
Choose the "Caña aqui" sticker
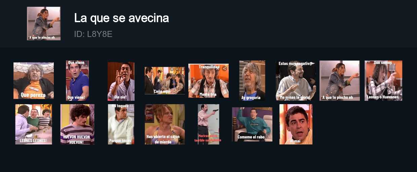165,81
